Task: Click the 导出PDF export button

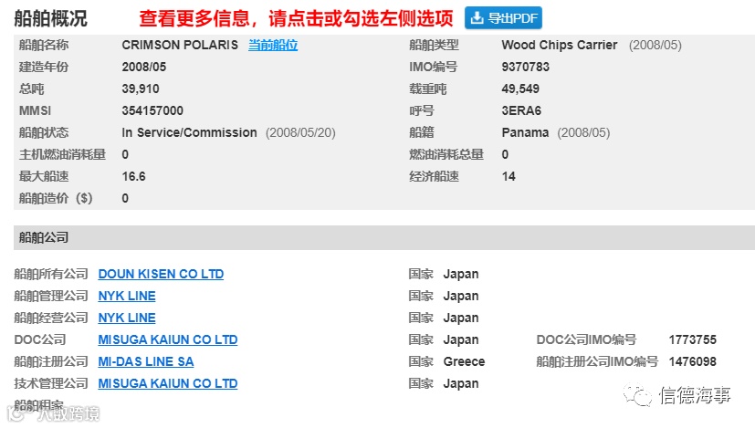Action: coord(503,18)
